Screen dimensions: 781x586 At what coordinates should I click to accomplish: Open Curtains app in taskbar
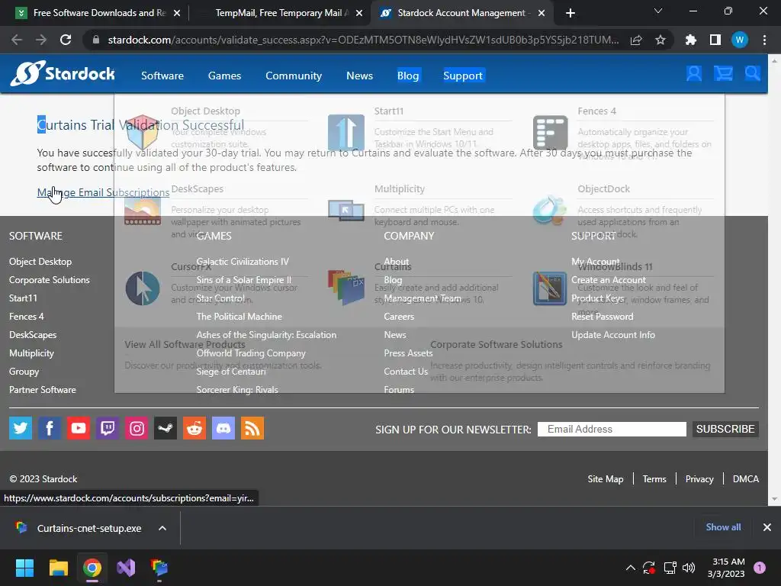(x=159, y=568)
